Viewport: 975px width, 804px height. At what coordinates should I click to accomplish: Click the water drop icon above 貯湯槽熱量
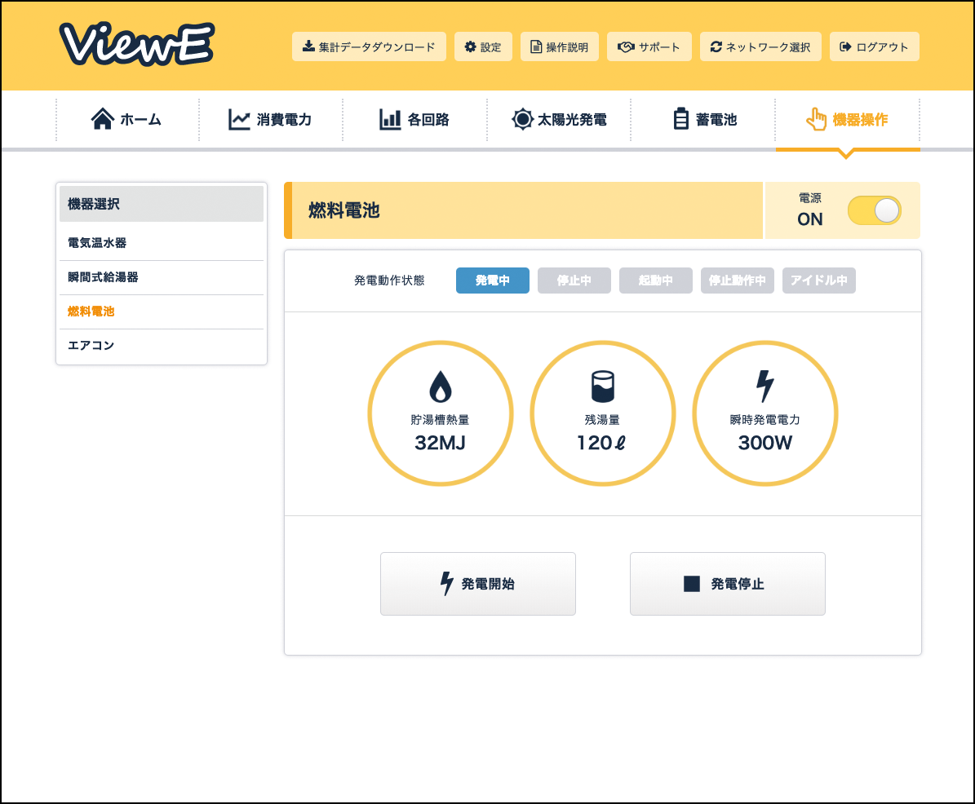(441, 387)
